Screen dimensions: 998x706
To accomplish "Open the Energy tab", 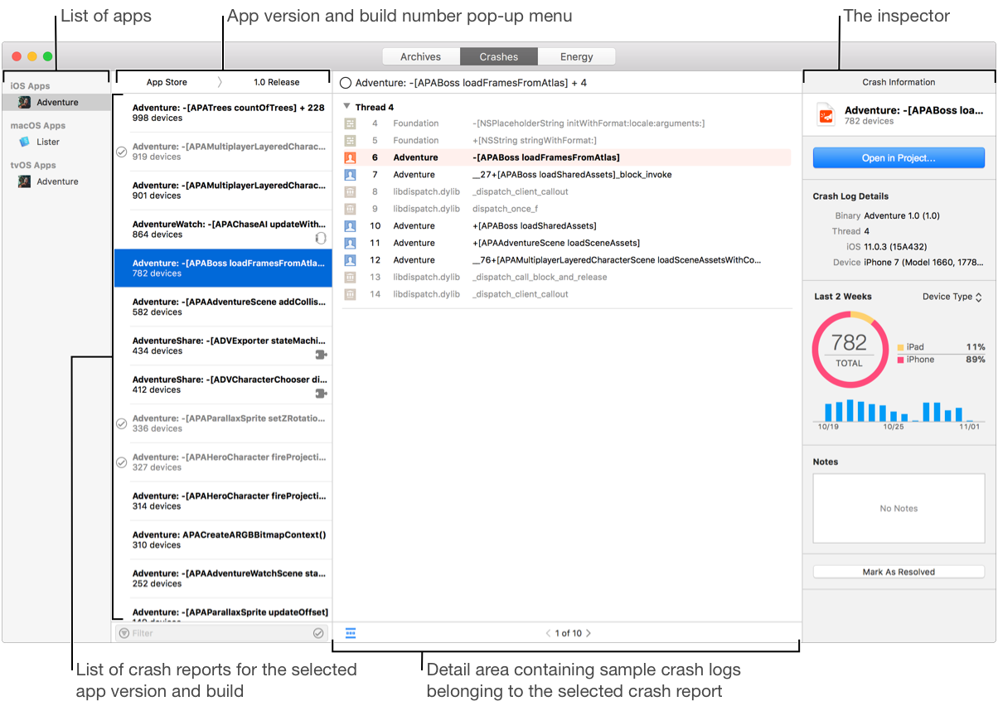I will tap(576, 56).
